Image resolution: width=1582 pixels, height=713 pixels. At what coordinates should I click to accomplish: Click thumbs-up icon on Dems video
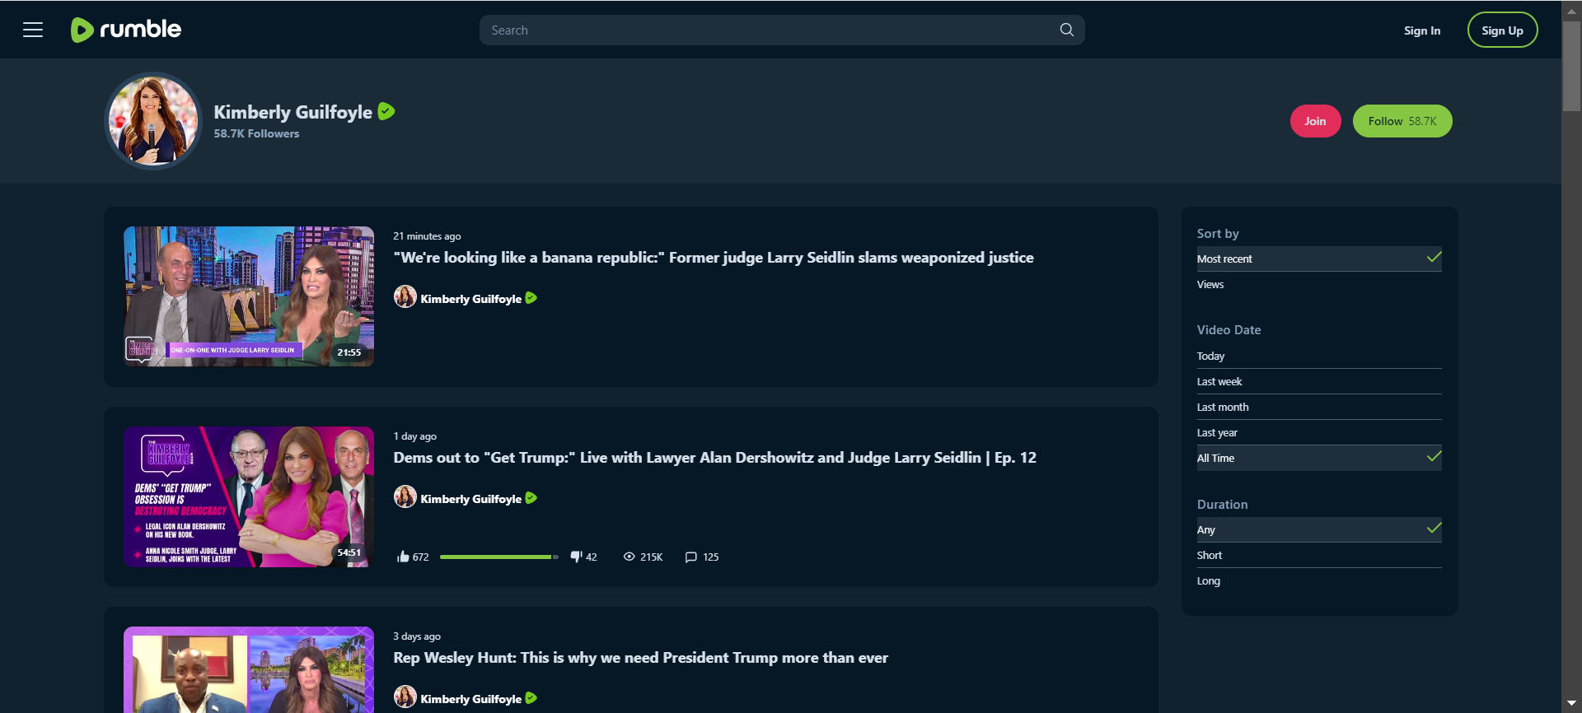pos(403,557)
